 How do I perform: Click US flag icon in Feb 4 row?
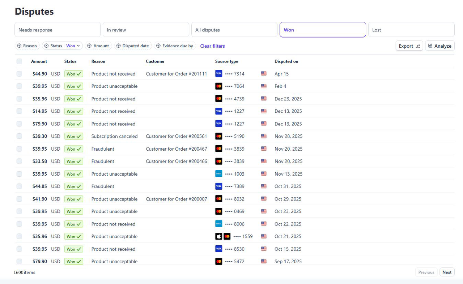264,86
